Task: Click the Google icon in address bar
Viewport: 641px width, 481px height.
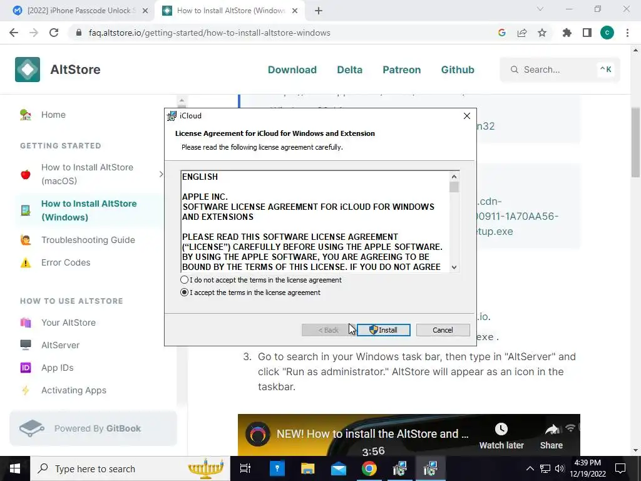Action: (501, 33)
